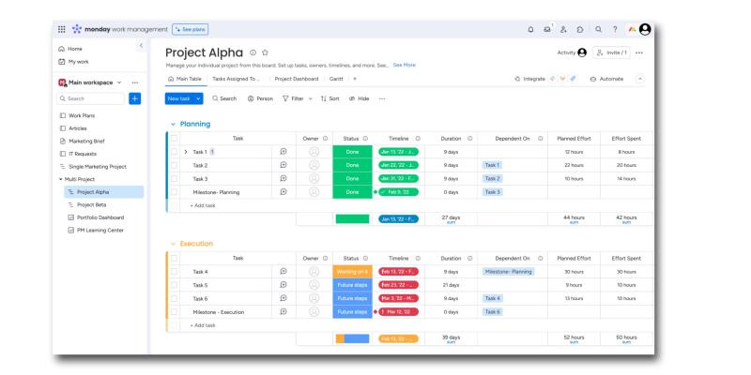This screenshot has height=375, width=751.
Task: Tick the checkbox for Task 1 row
Action: (174, 152)
